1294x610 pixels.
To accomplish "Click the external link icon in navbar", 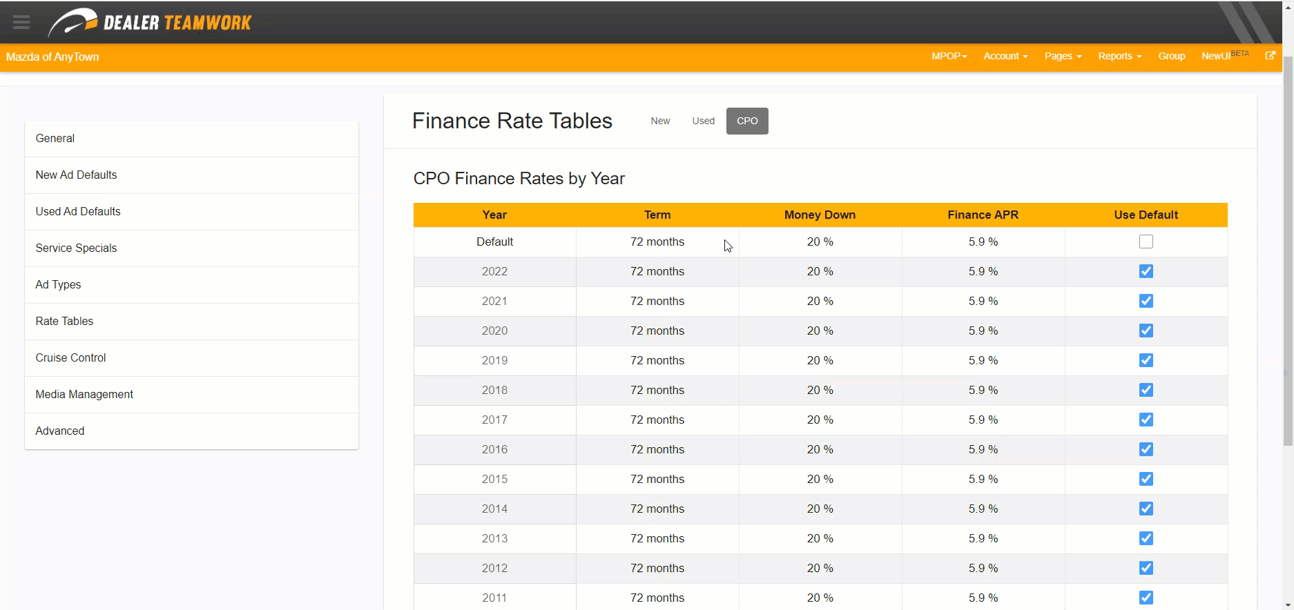I will [1270, 56].
